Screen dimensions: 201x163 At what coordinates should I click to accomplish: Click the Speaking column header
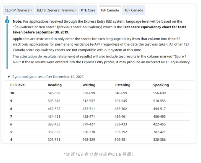coord(161,85)
